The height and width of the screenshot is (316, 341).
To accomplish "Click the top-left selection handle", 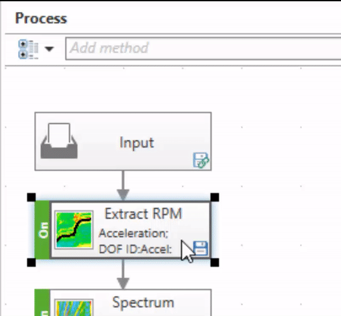I will pos(31,197).
